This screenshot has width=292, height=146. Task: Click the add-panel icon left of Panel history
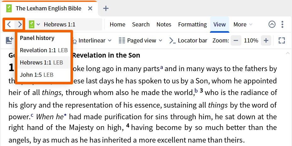pos(10,40)
